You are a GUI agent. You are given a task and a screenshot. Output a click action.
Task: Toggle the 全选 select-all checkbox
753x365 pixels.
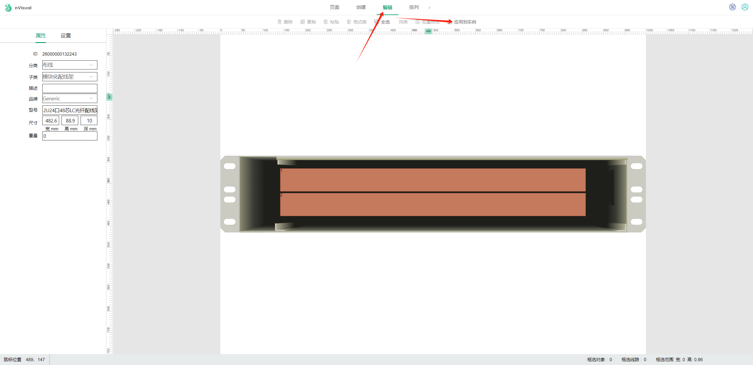[x=376, y=22]
